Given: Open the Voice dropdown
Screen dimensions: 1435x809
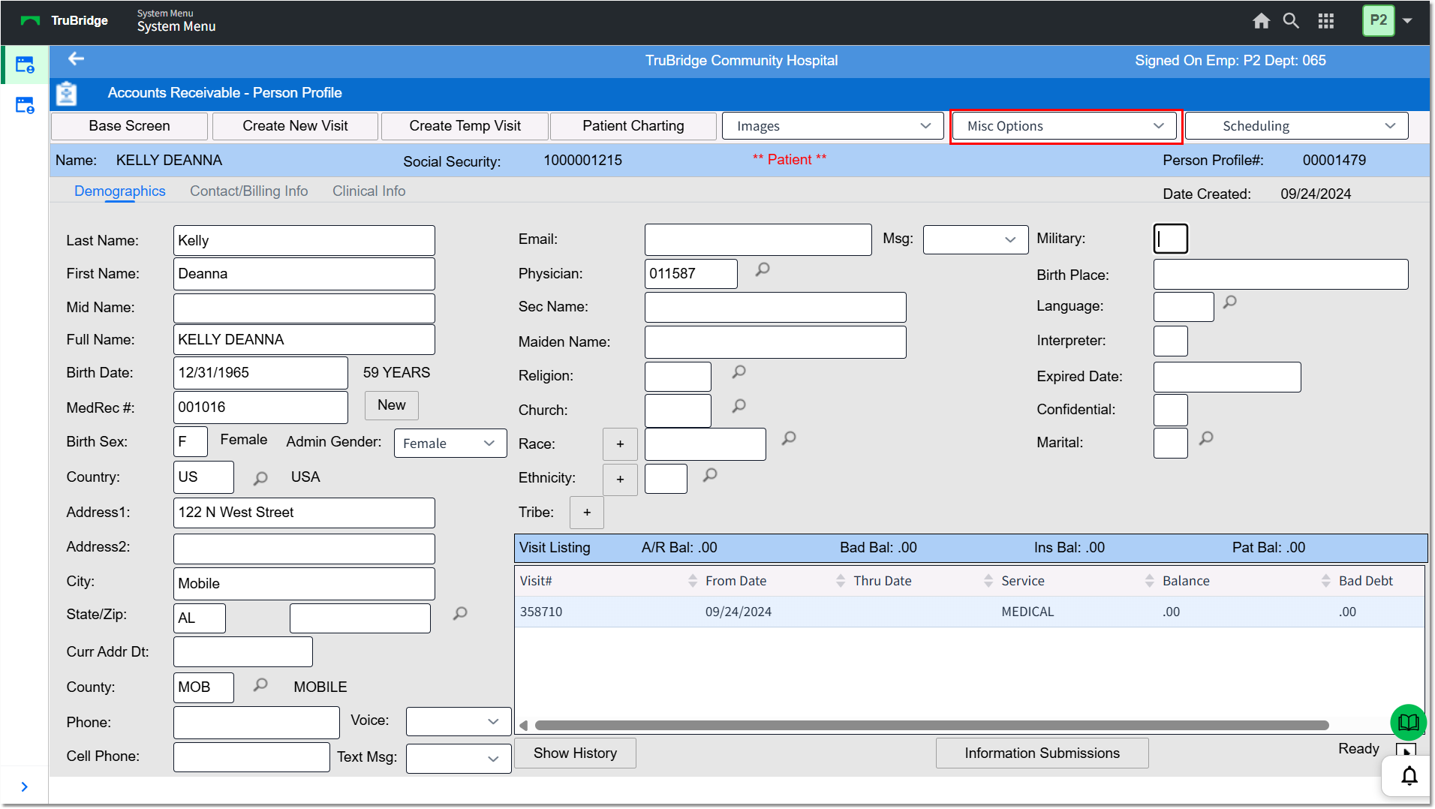Looking at the screenshot, I should point(458,721).
